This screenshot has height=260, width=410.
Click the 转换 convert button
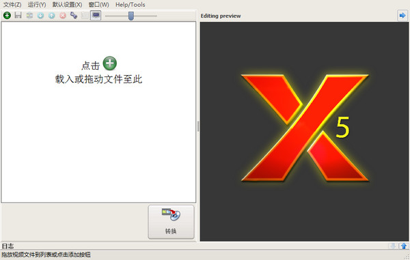click(171, 222)
